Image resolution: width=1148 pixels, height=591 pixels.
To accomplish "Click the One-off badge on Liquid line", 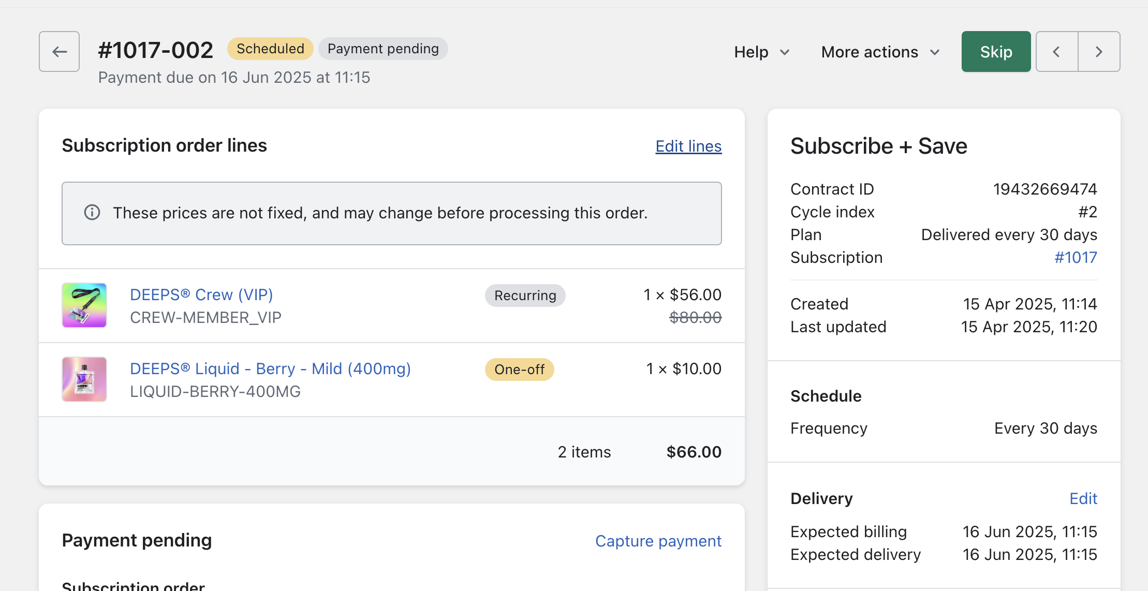I will [x=519, y=370].
